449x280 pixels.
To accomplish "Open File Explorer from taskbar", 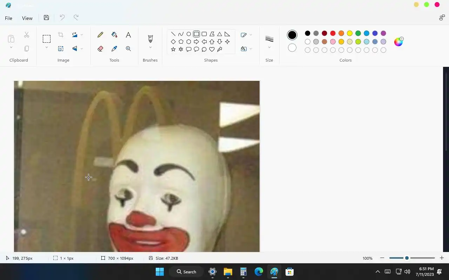I will [228, 272].
